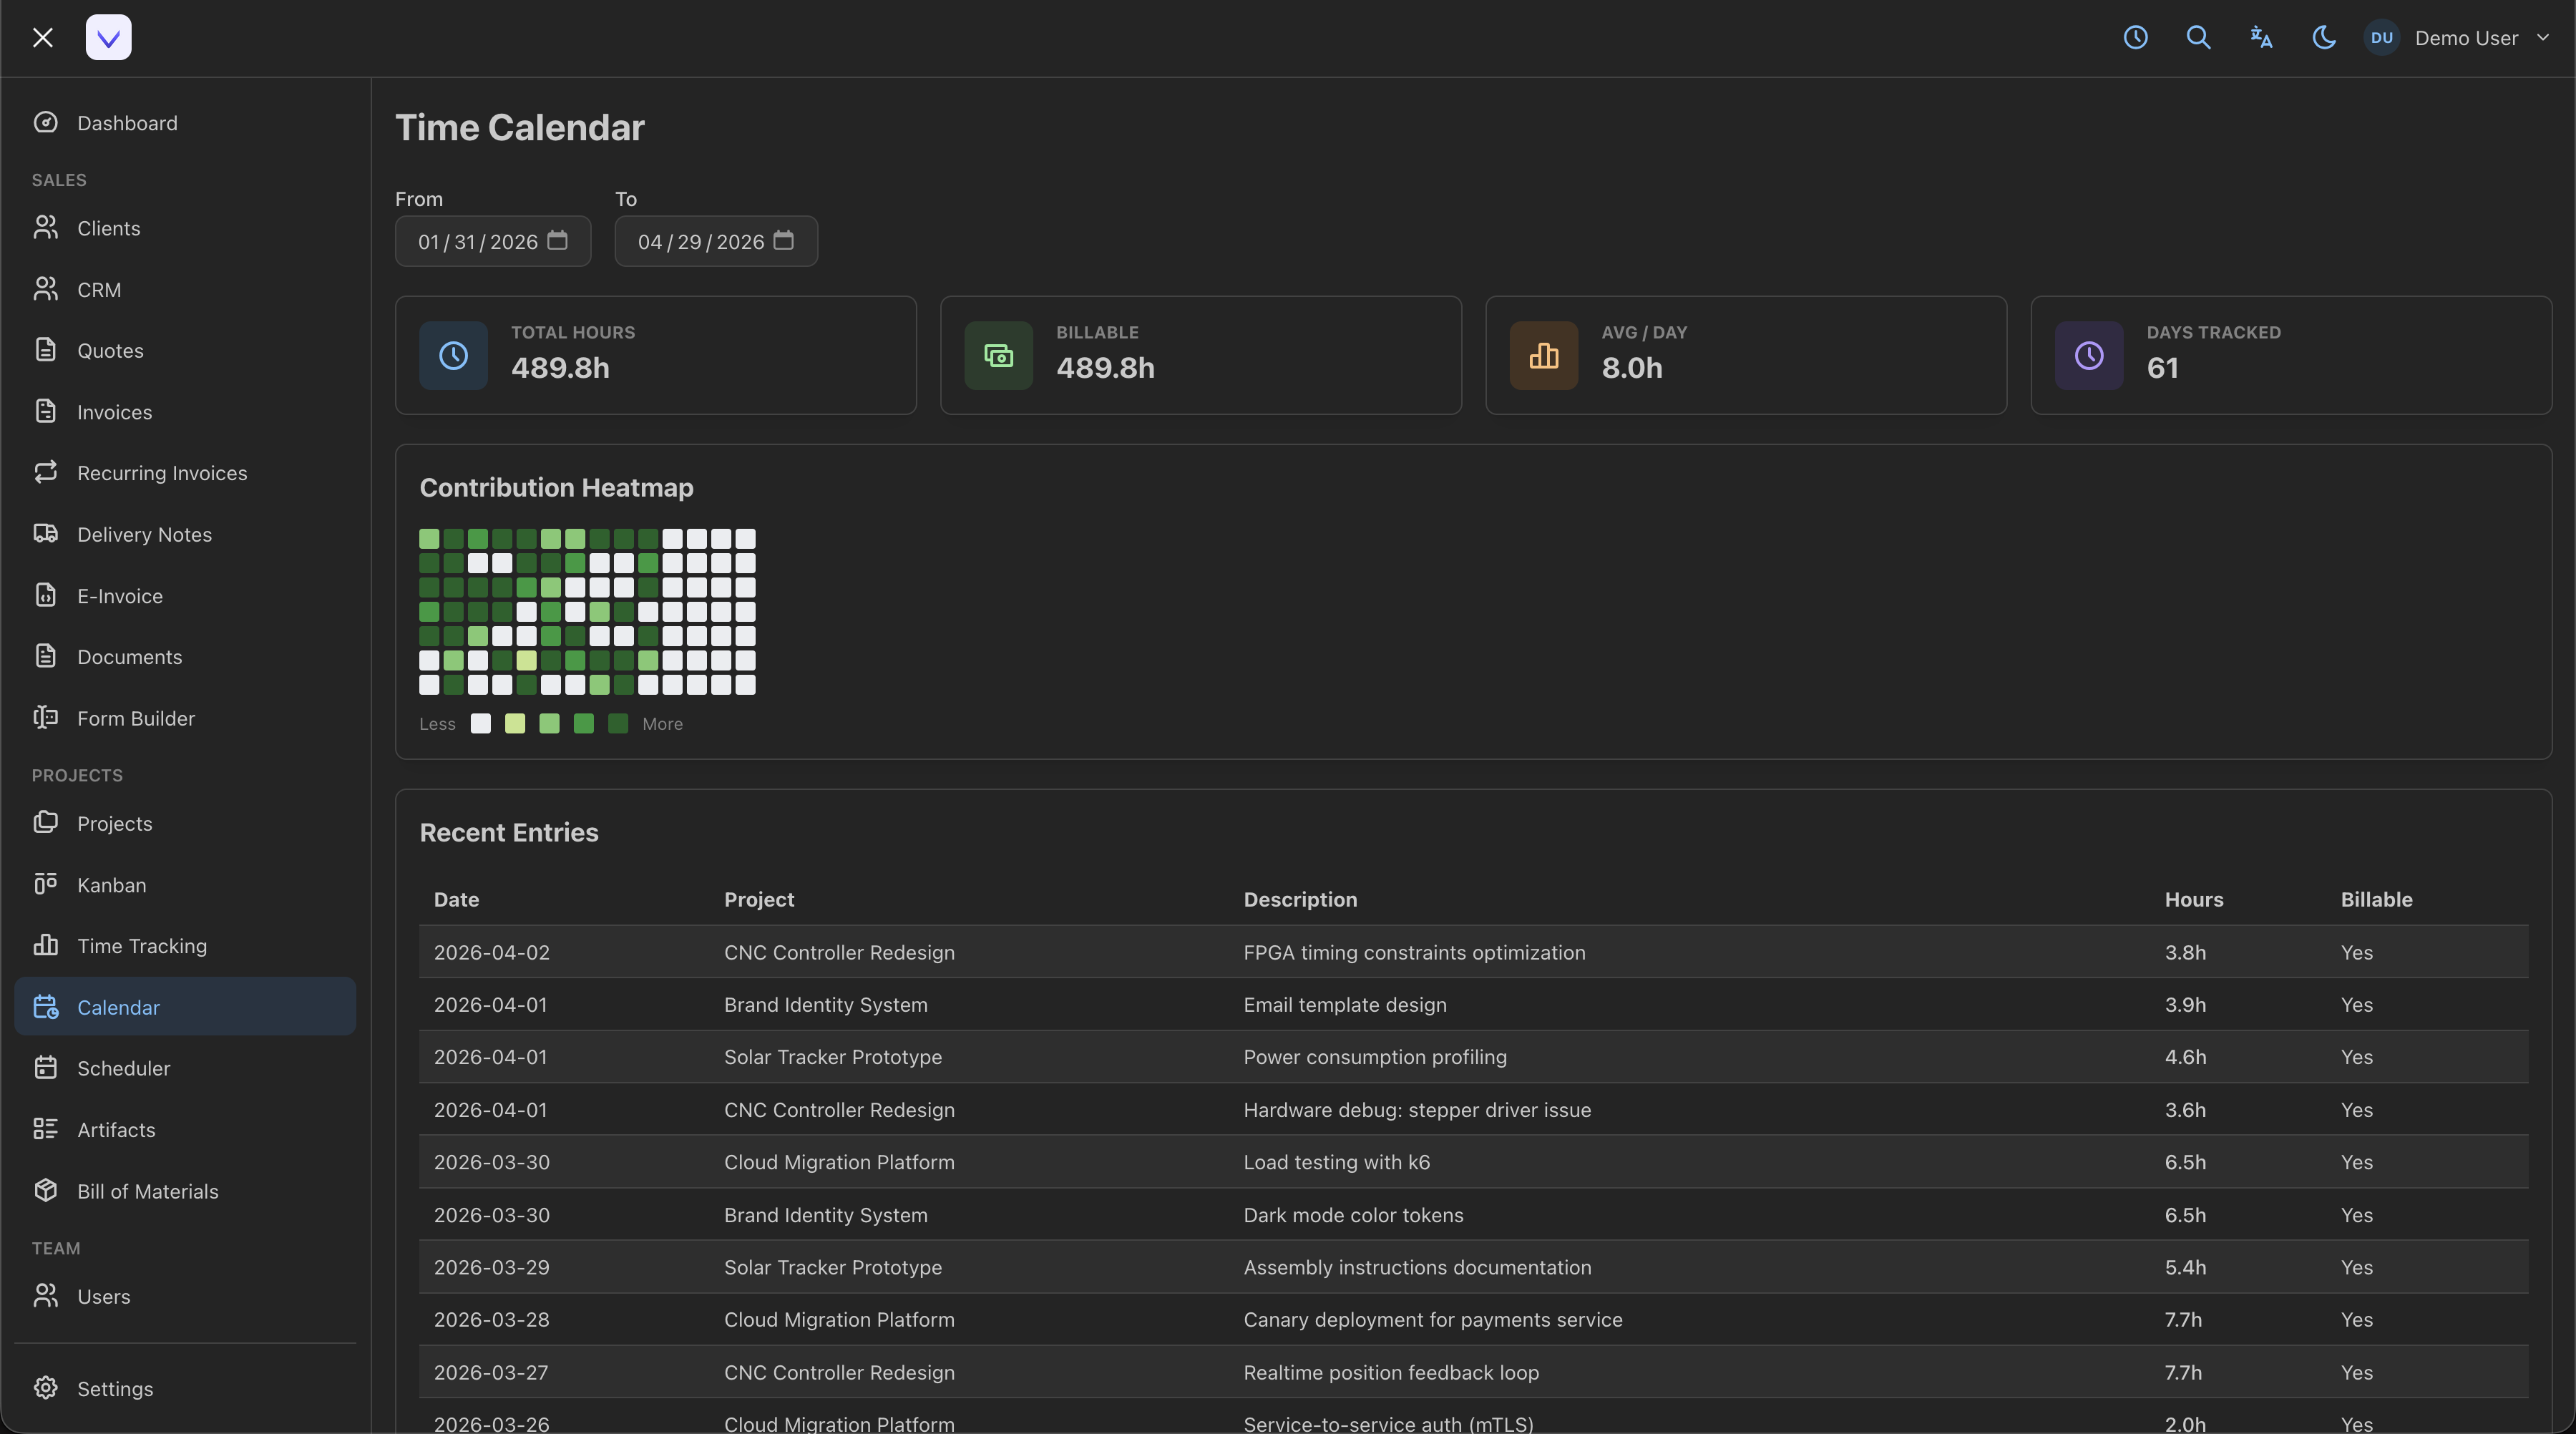Click the app logo in header

tap(108, 38)
